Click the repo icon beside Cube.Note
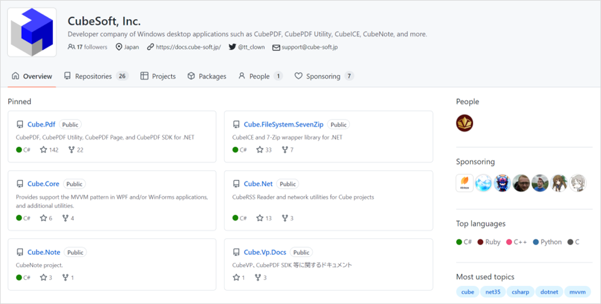Screen dimensions: 601x304 tap(20, 252)
